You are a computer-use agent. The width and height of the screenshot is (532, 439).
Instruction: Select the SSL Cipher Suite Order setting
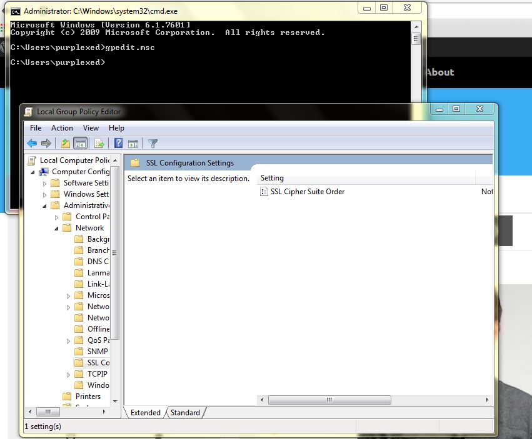pyautogui.click(x=306, y=192)
